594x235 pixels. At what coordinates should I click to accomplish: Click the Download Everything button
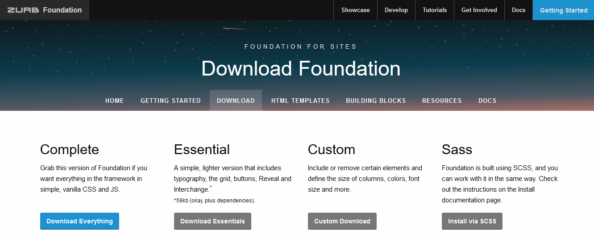79,221
